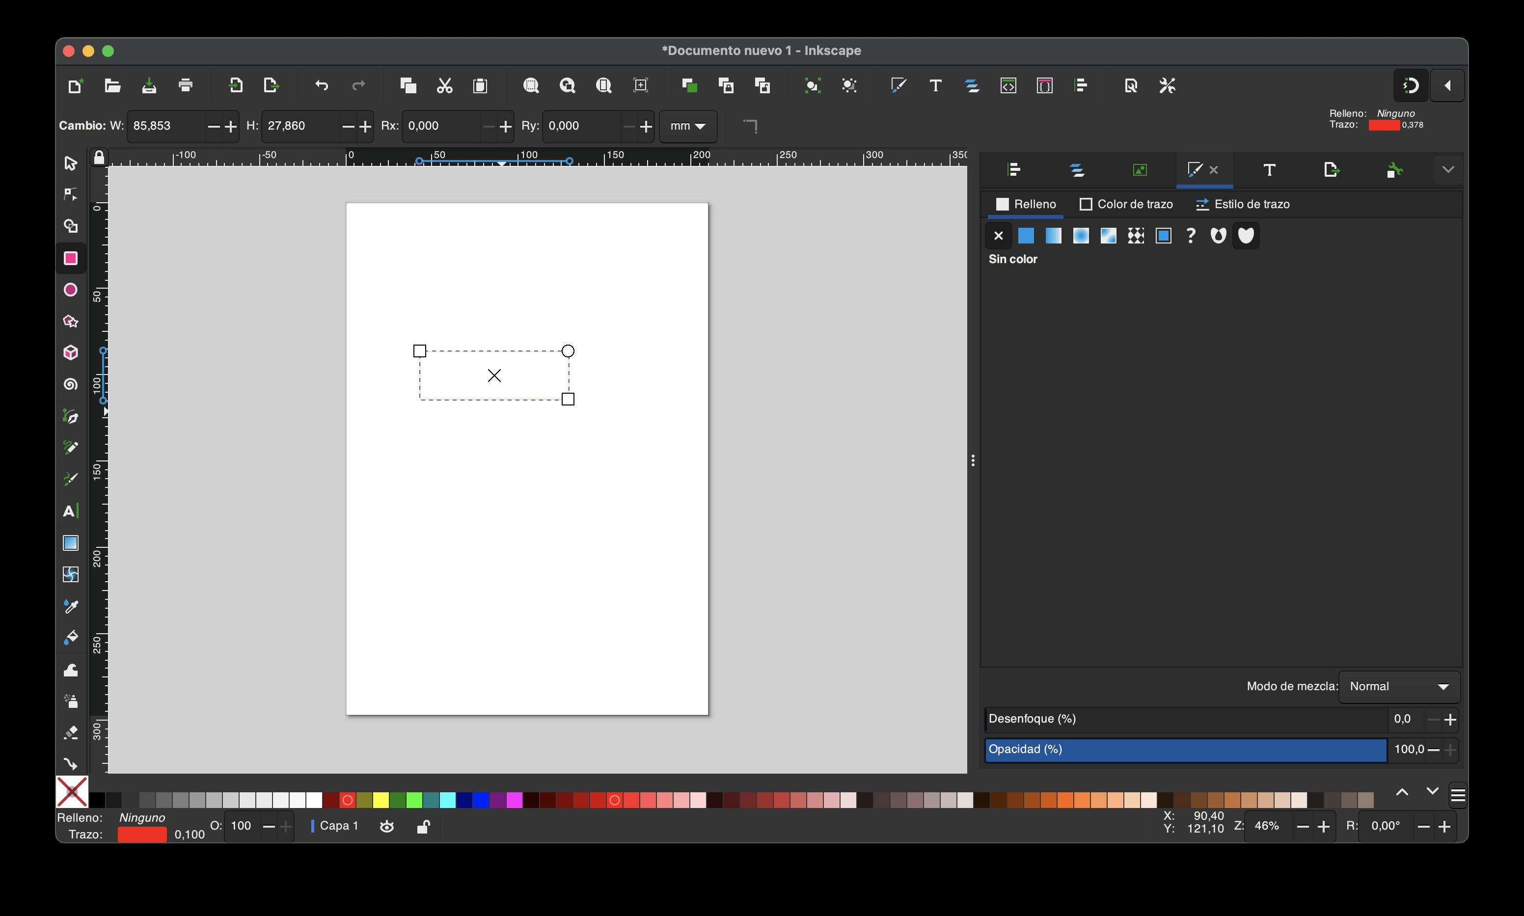
Task: Select the Pencil freehand tool
Action: click(70, 448)
